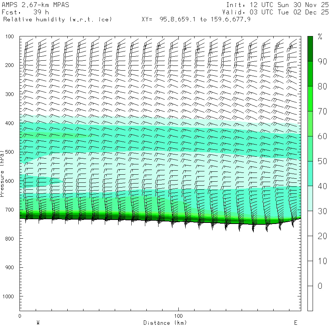Click the 600 hPa pressure axis label

coord(10,181)
